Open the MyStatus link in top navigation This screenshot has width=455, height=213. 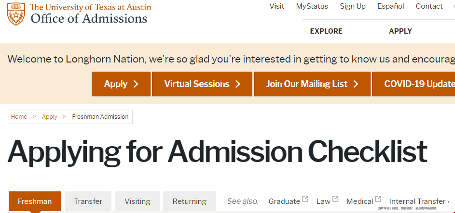(x=312, y=6)
